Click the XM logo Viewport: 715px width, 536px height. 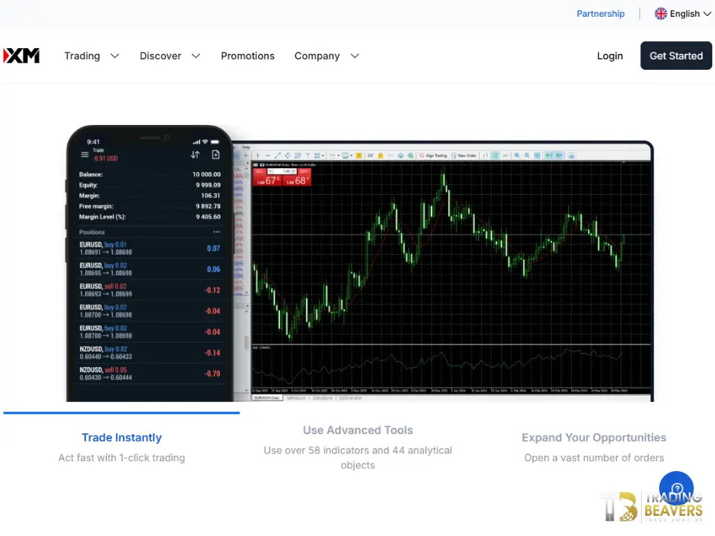tap(22, 56)
